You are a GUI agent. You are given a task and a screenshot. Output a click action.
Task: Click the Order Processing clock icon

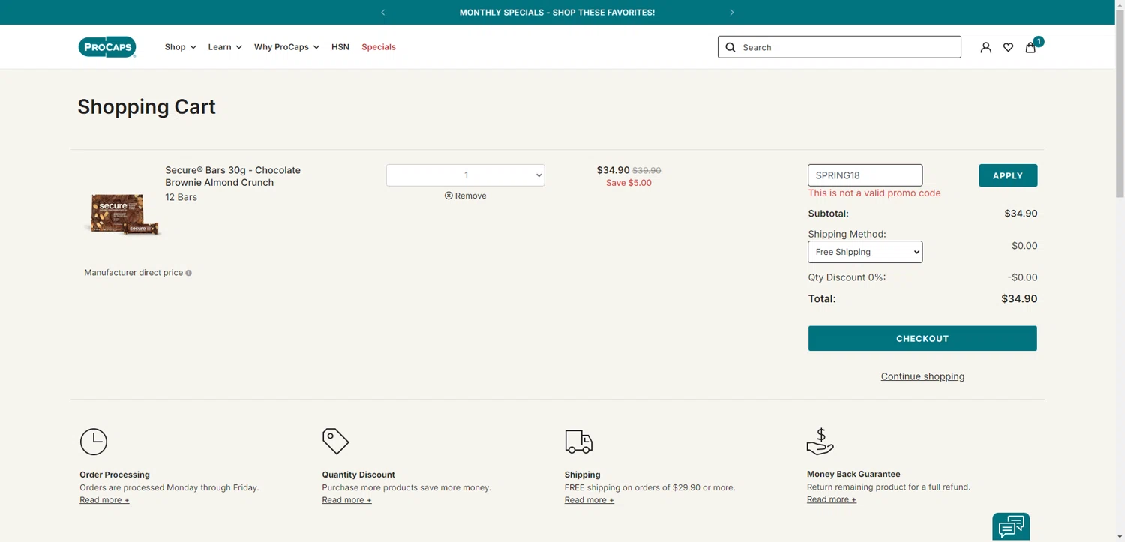tap(94, 442)
